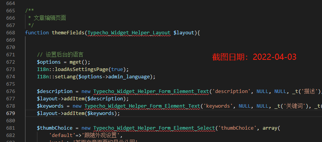
Task: Click the $description variable on line 676
Action: pyautogui.click(x=55, y=91)
